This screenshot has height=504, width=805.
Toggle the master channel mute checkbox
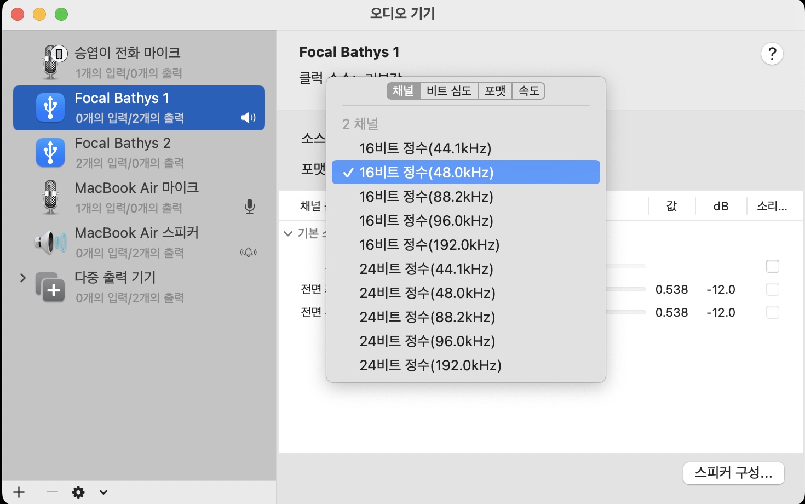point(773,266)
